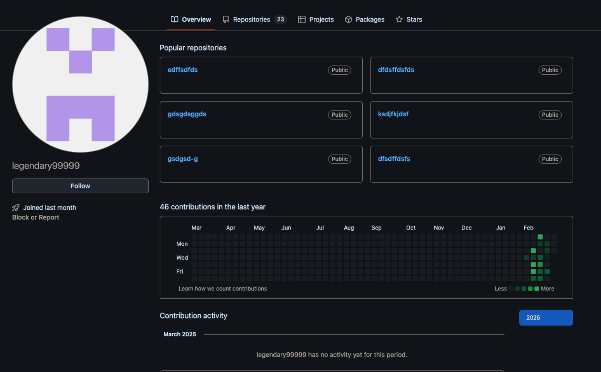Click the Public badge on gsdgsd-g
The image size is (601, 372).
click(340, 159)
